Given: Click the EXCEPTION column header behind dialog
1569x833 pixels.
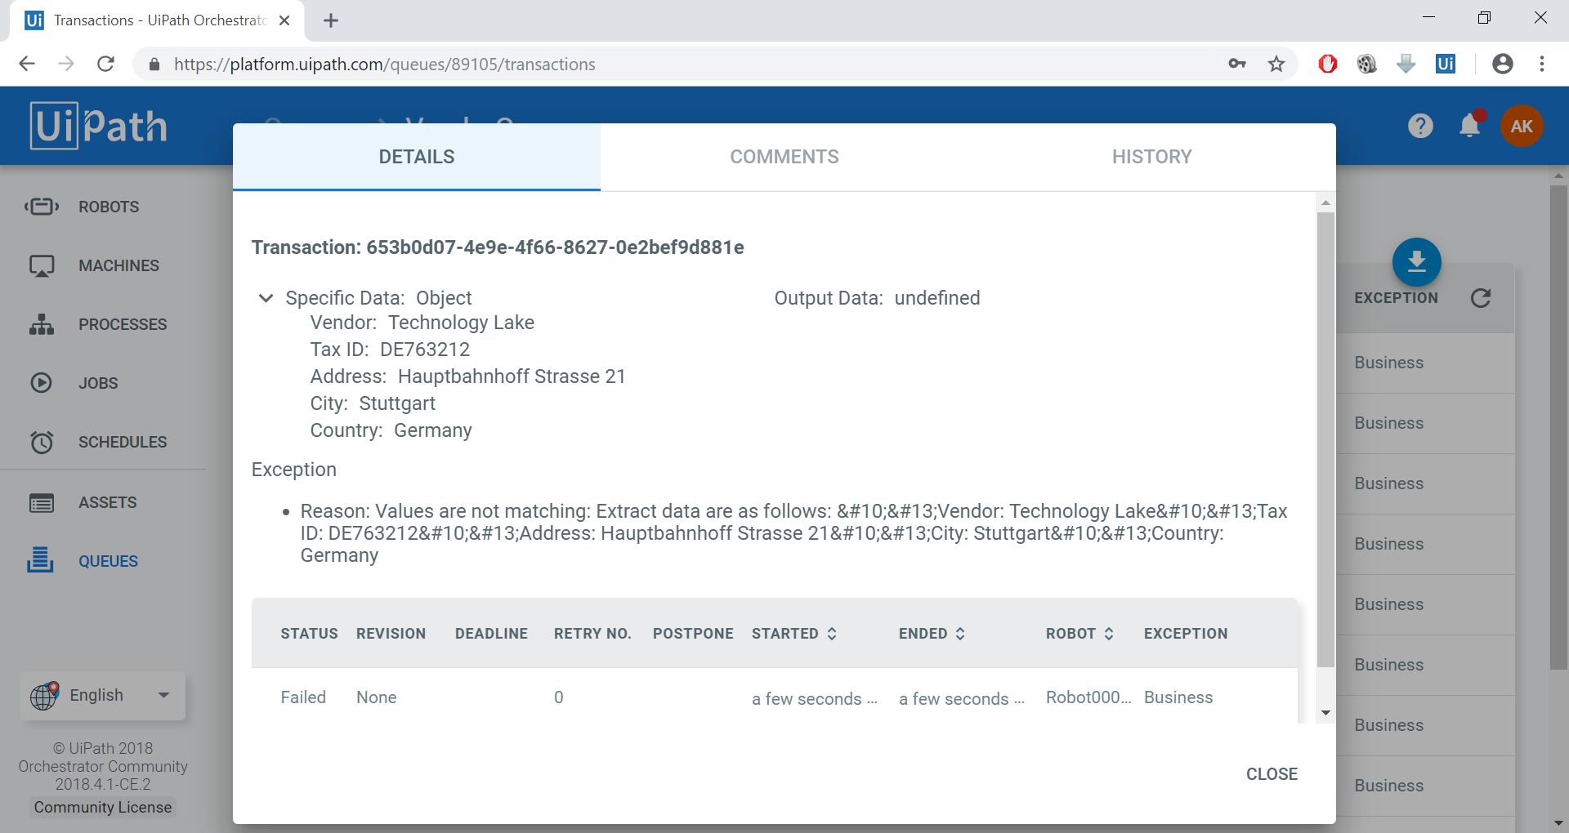Looking at the screenshot, I should pos(1396,298).
